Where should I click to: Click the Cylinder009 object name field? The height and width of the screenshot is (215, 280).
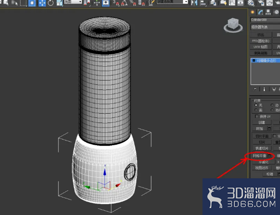pos(265,20)
